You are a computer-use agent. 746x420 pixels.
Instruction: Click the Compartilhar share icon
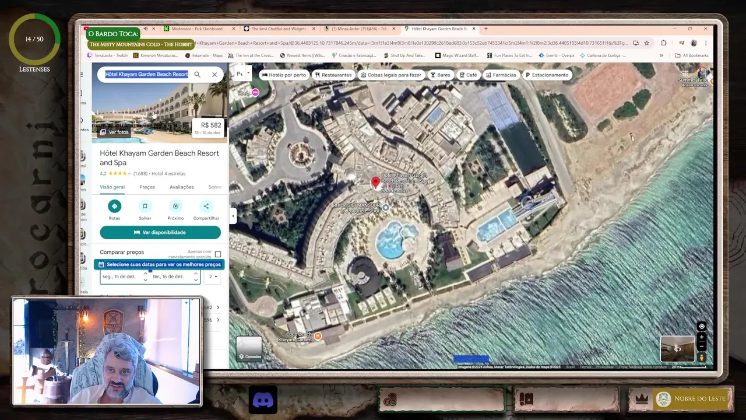coord(206,206)
